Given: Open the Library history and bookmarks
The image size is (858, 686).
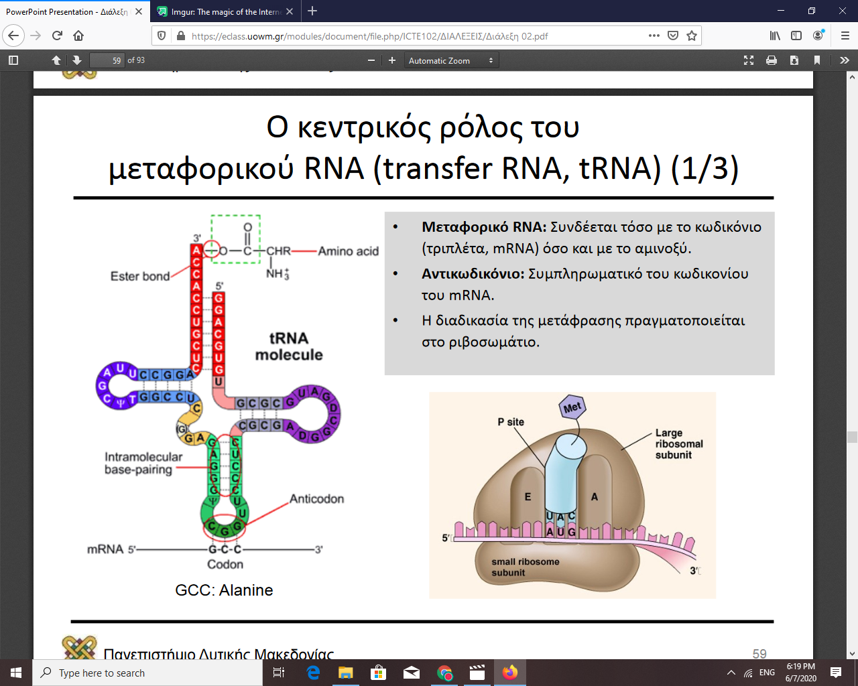Looking at the screenshot, I should point(775,36).
